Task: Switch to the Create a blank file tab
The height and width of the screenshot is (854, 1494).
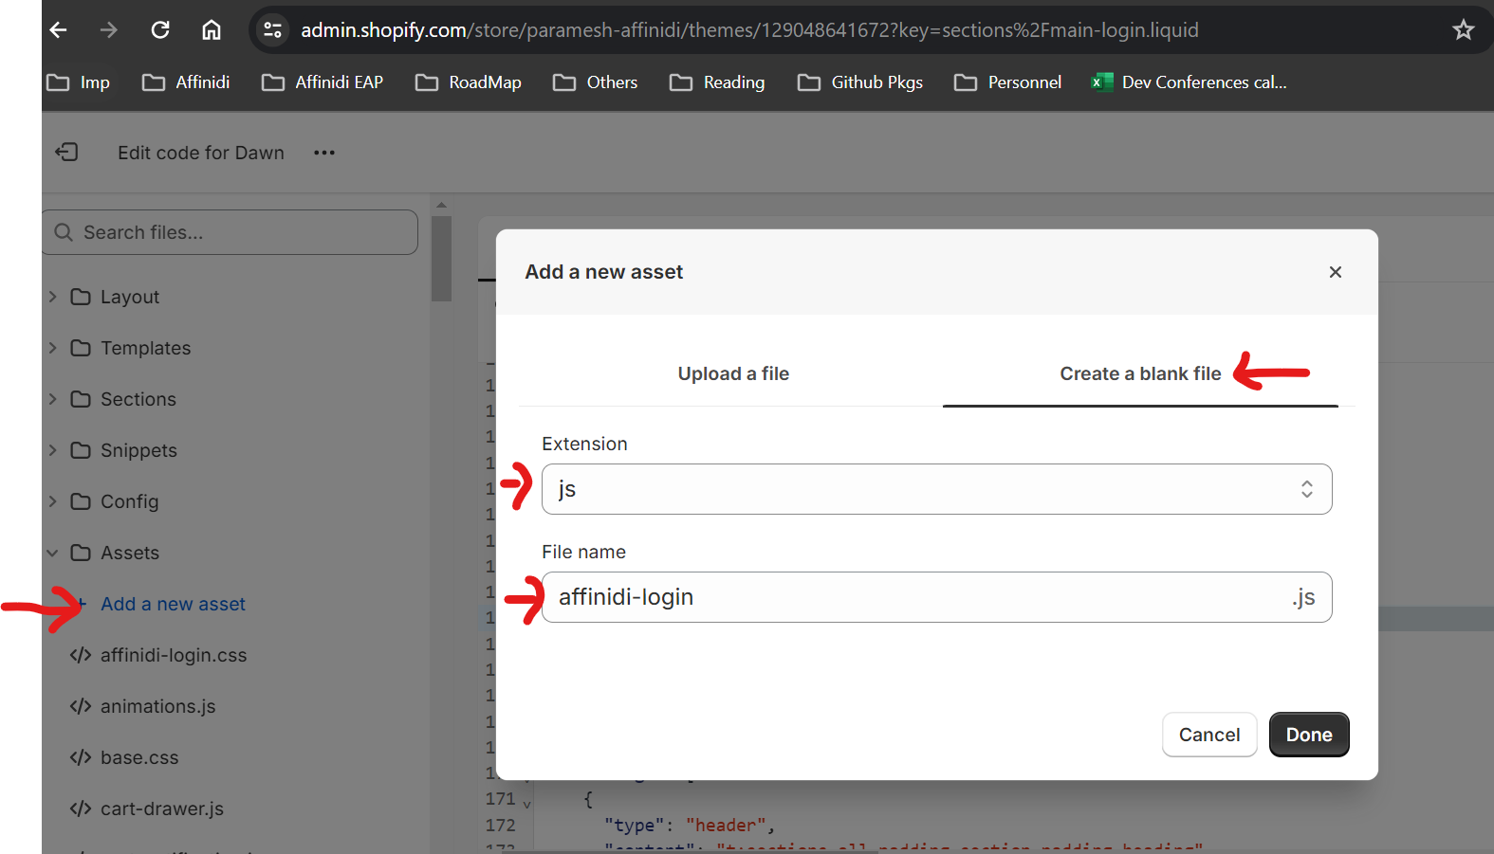Action: [x=1140, y=373]
